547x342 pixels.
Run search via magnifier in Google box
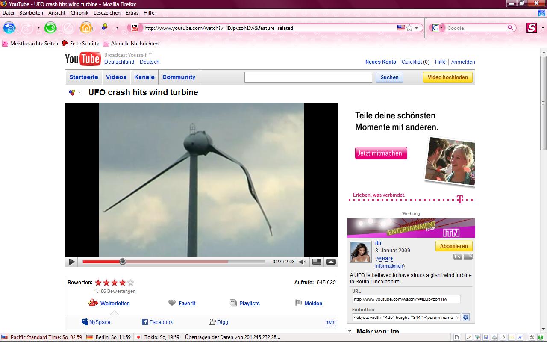[x=511, y=28]
